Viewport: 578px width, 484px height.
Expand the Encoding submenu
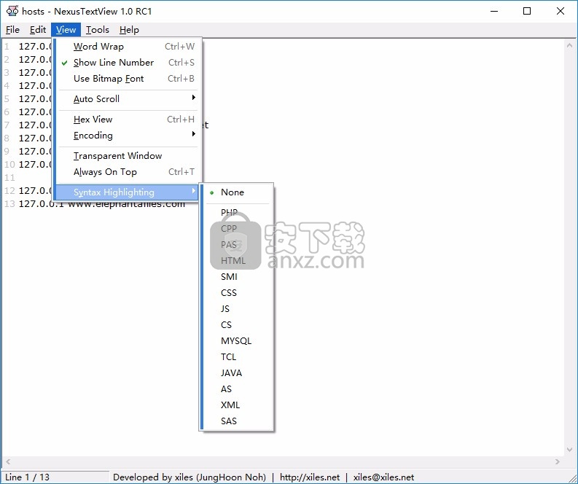pos(128,136)
